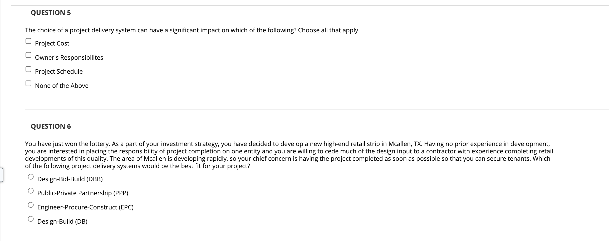
Task: Click the Project Cost label text
Action: [x=52, y=43]
